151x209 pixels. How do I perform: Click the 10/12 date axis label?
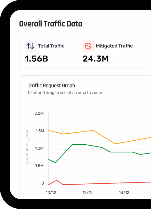(51, 193)
